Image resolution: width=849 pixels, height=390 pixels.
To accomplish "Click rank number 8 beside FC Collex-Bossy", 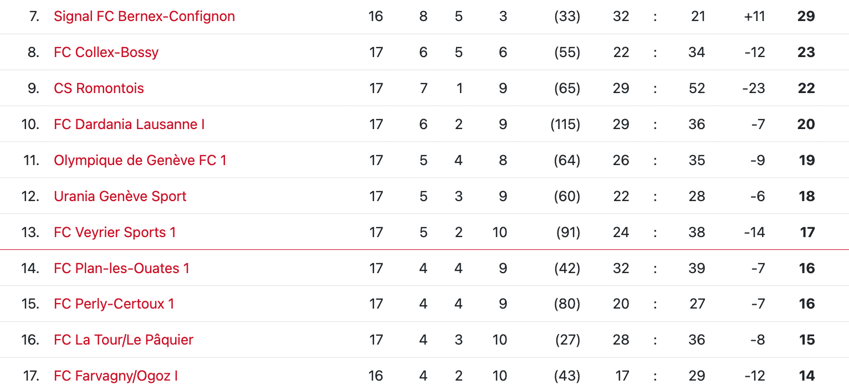I will pyautogui.click(x=33, y=52).
